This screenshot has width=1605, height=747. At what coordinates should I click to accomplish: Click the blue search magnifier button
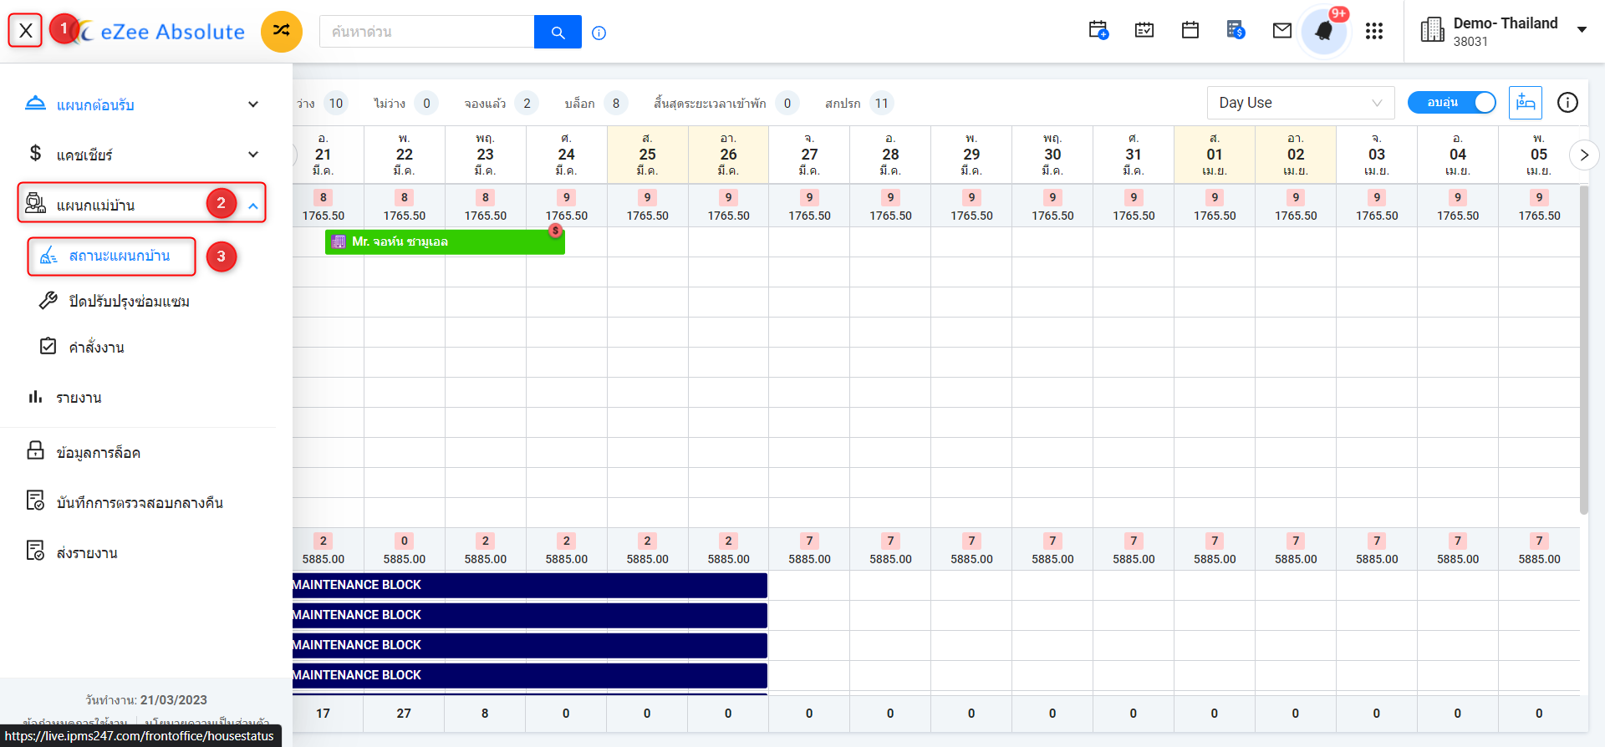pyautogui.click(x=558, y=32)
